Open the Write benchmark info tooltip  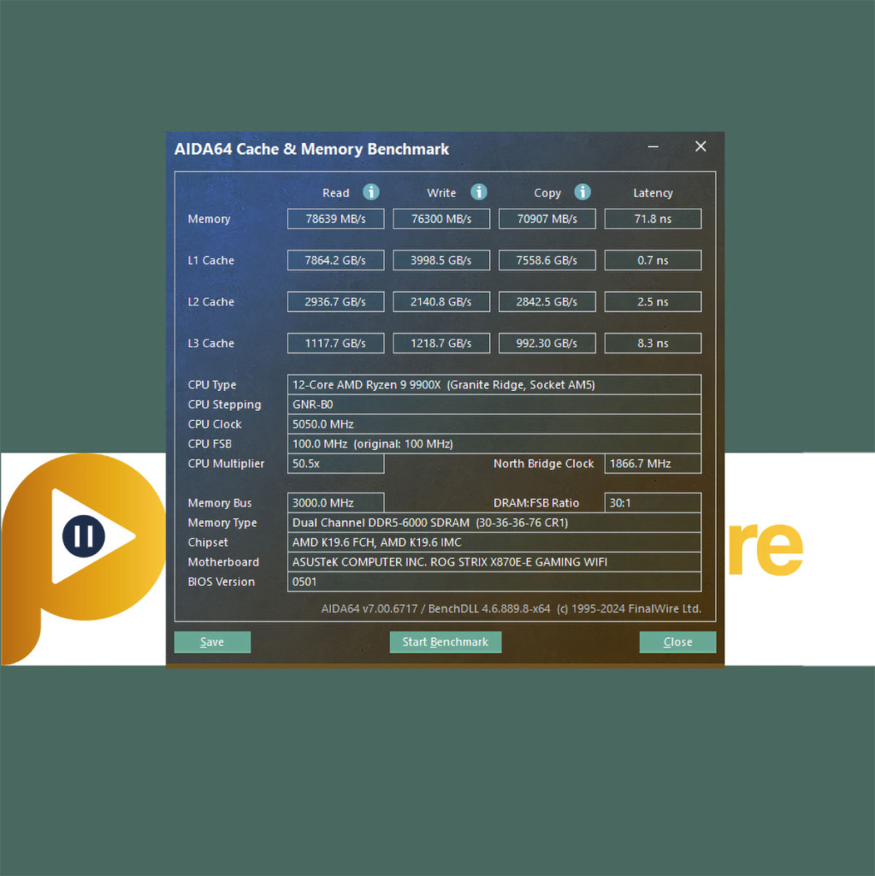[478, 192]
